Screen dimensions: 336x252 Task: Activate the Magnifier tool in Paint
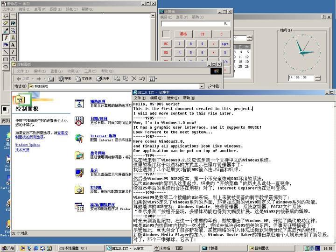click(13, 30)
